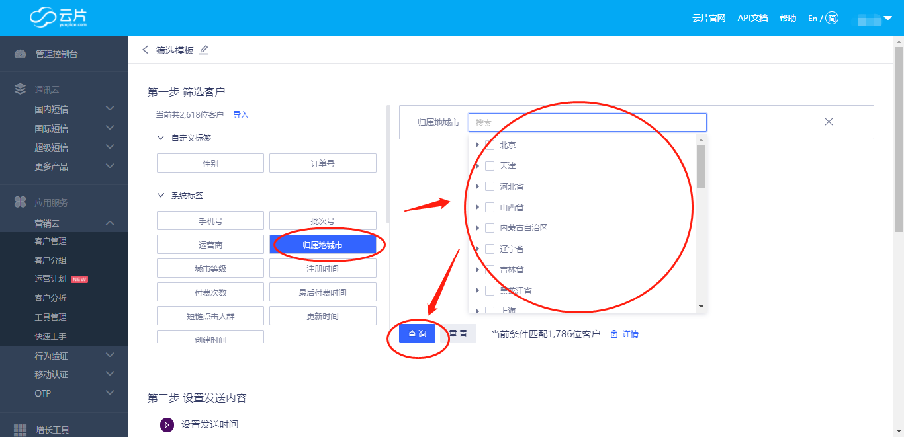This screenshot has width=904, height=437.
Task: Select the 性别 tag filter
Action: point(210,163)
